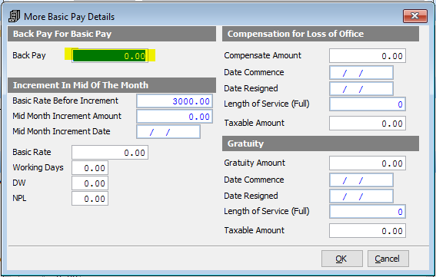Click the Gratuity Amount field

click(368, 163)
